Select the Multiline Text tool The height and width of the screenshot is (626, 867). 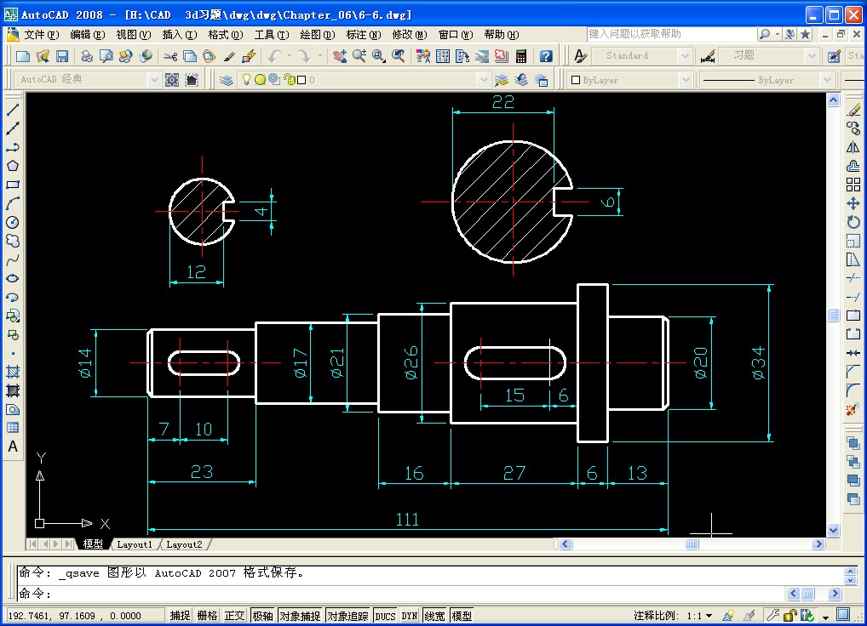coord(13,447)
